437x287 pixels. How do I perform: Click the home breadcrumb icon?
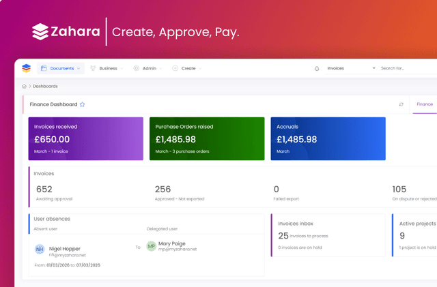25,87
